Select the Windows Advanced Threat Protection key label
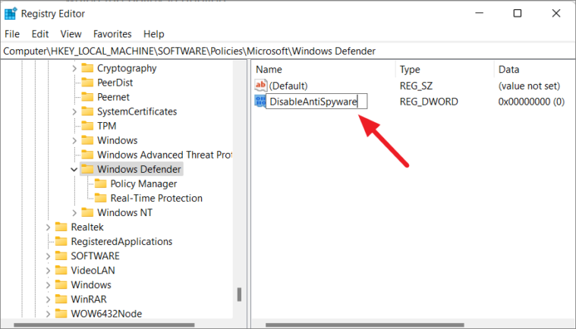 click(x=164, y=155)
